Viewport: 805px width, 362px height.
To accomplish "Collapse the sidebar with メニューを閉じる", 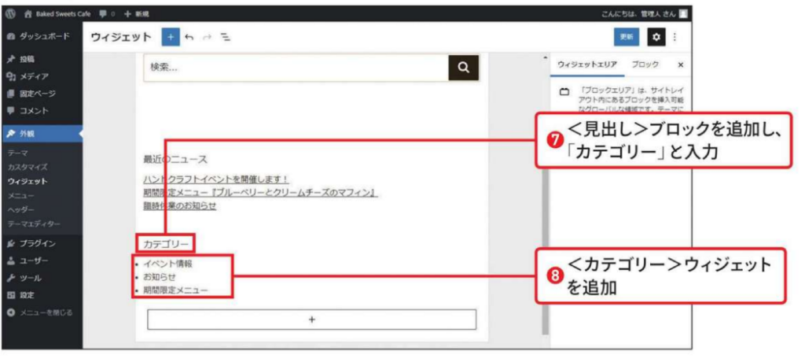I will pos(46,312).
